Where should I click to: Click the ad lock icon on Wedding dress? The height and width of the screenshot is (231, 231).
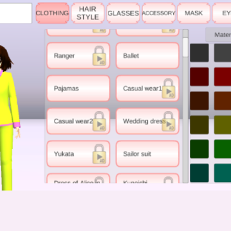pyautogui.click(x=169, y=121)
